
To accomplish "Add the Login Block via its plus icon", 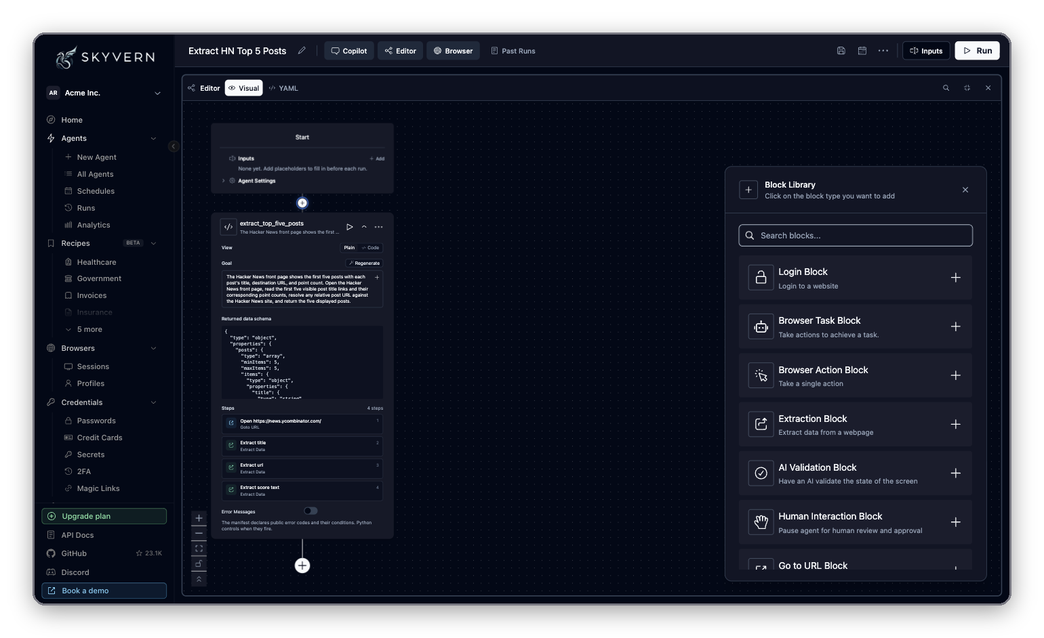I will pos(956,278).
